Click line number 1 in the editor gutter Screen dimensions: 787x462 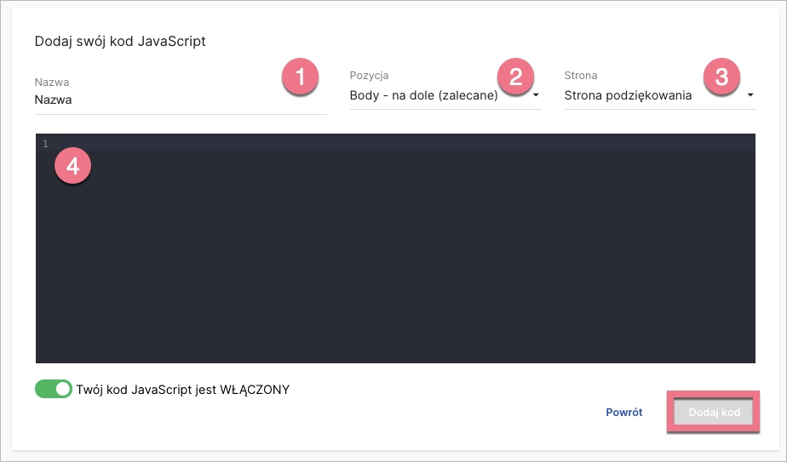45,143
